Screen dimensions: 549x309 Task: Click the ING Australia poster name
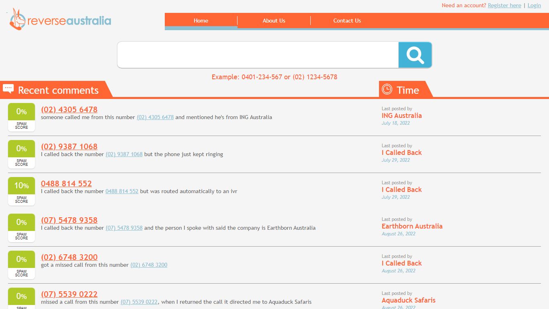[x=402, y=115]
